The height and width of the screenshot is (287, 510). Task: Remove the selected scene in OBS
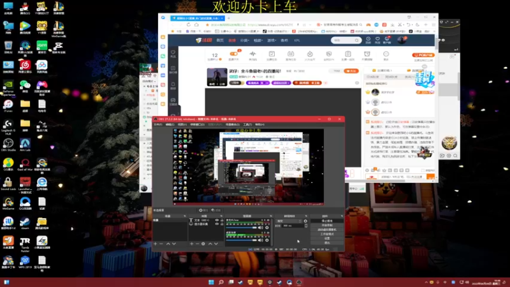click(x=161, y=244)
